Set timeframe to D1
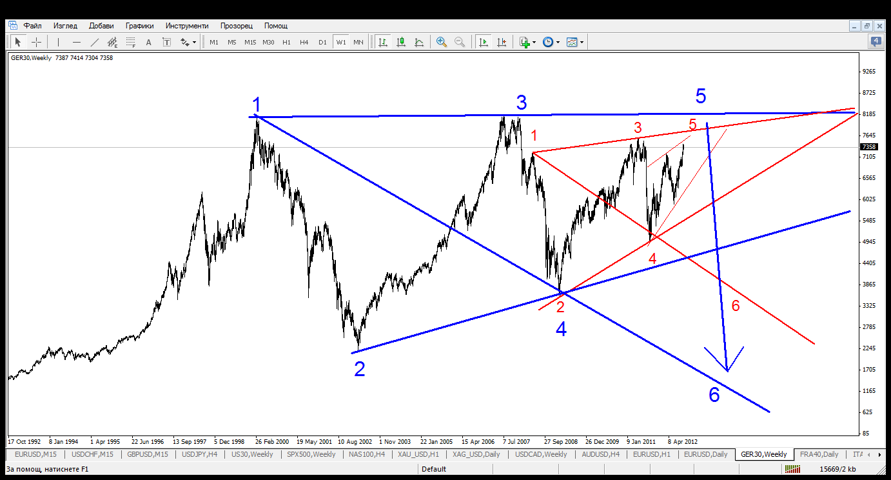The width and height of the screenshot is (891, 480). point(322,42)
